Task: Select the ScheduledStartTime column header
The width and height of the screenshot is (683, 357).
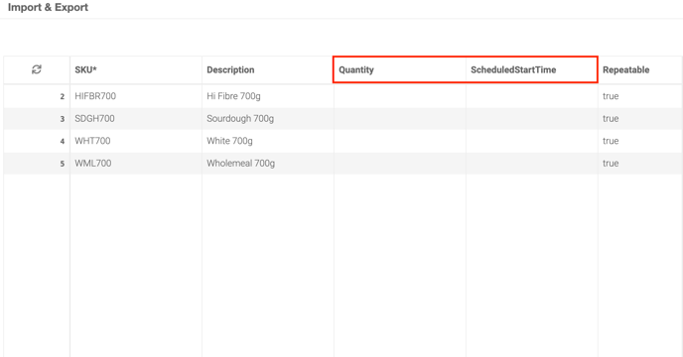Action: pos(532,69)
